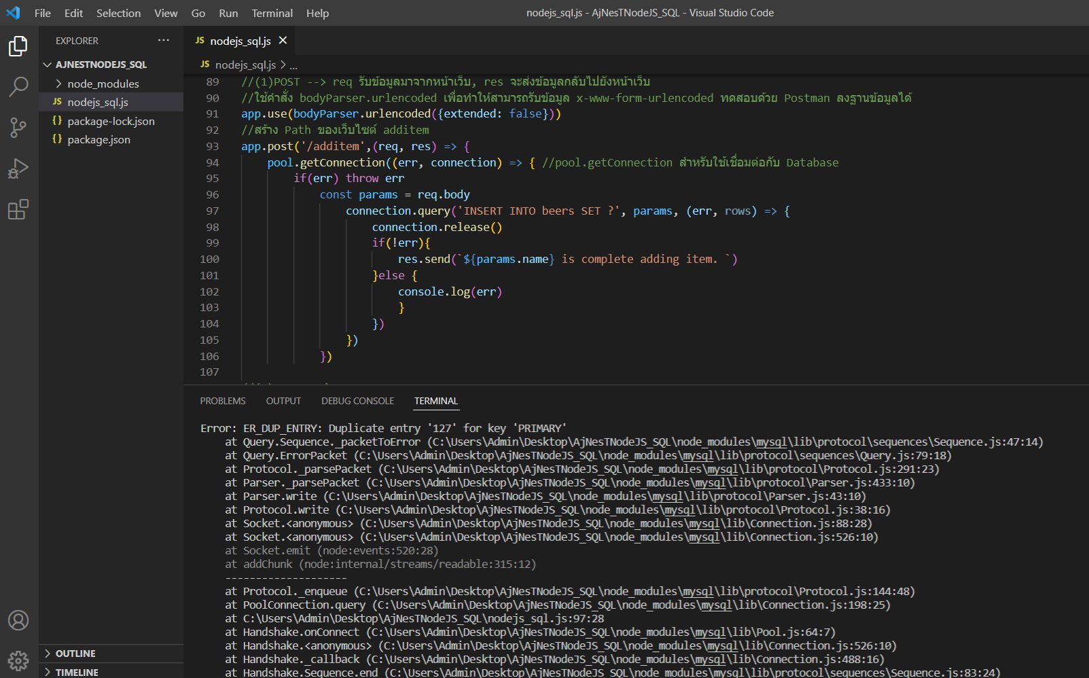1089x678 pixels.
Task: Switch to the DEBUG CONSOLE tab
Action: coord(357,401)
